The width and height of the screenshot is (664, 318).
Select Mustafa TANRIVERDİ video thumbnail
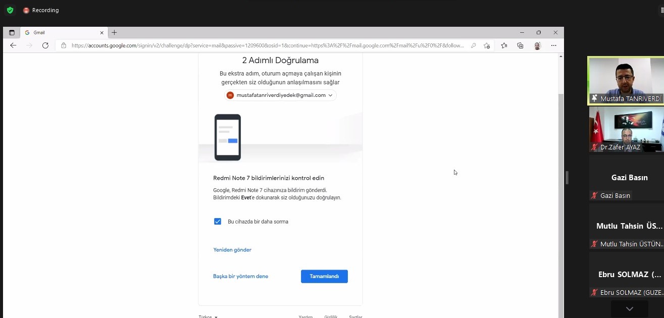click(626, 81)
